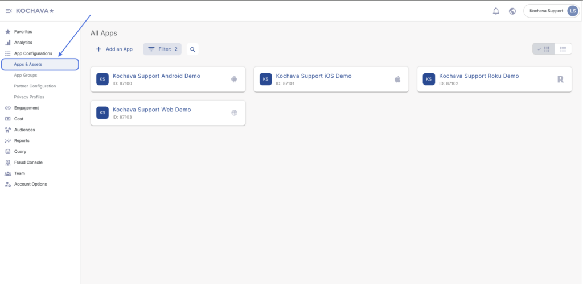This screenshot has width=583, height=284.
Task: Open the Fraud Console page
Action: [x=28, y=162]
